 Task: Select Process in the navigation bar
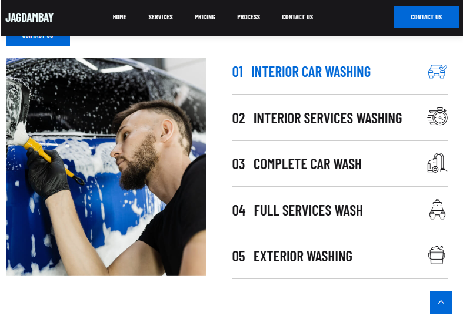tap(248, 17)
